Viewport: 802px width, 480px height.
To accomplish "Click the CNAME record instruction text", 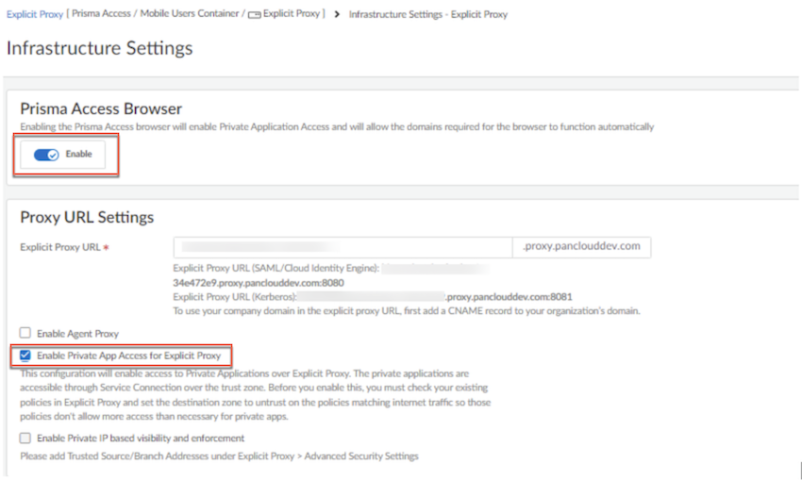I will (407, 311).
